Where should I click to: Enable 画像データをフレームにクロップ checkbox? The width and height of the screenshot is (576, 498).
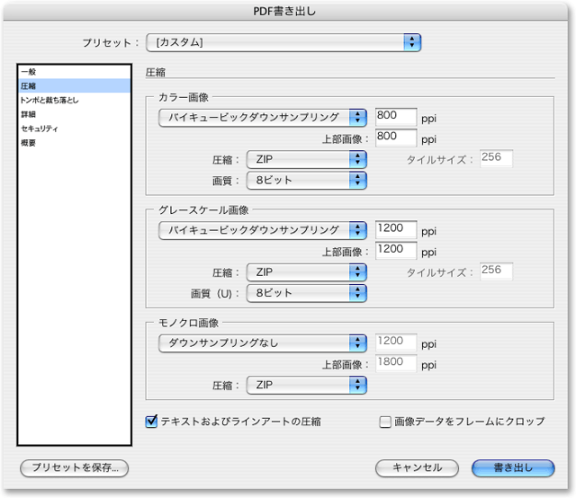[x=385, y=421]
